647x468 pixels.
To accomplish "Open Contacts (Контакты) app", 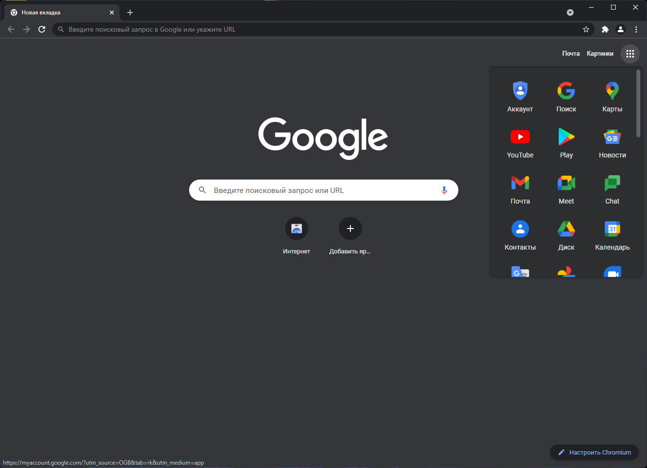I will click(520, 235).
